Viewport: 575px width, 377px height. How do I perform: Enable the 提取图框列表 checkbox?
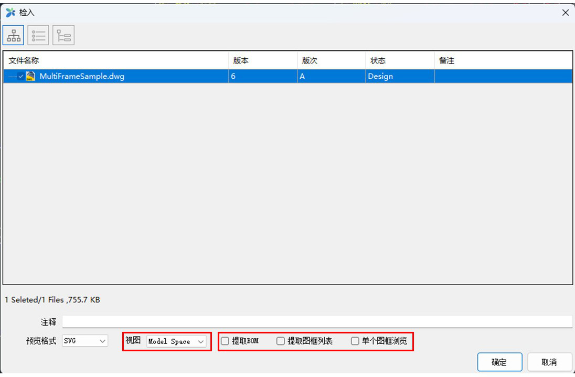(x=281, y=341)
